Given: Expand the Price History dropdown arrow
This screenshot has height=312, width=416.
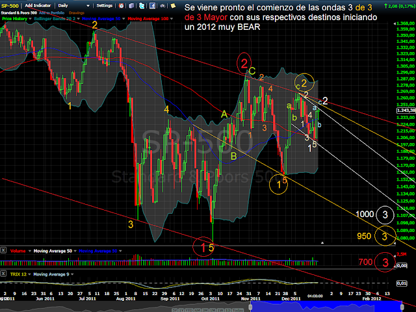Looking at the screenshot, I should 30,19.
